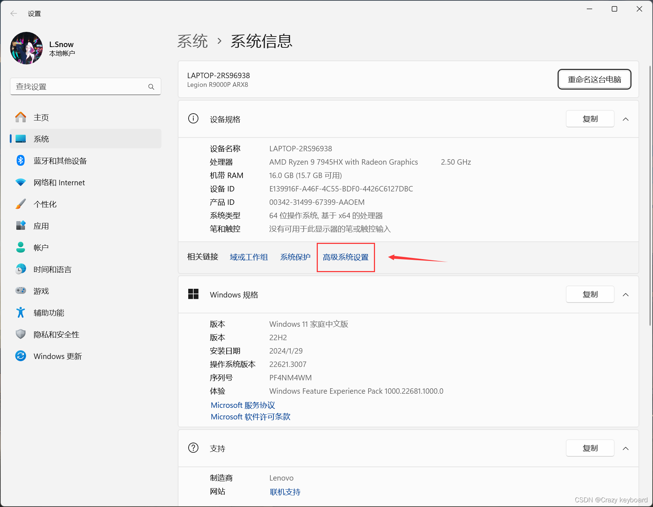This screenshot has height=507, width=653.
Task: Open the 主页 sidebar entry
Action: coord(85,117)
